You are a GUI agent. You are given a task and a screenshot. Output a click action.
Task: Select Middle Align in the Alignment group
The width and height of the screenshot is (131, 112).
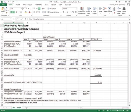[x=37, y=9]
